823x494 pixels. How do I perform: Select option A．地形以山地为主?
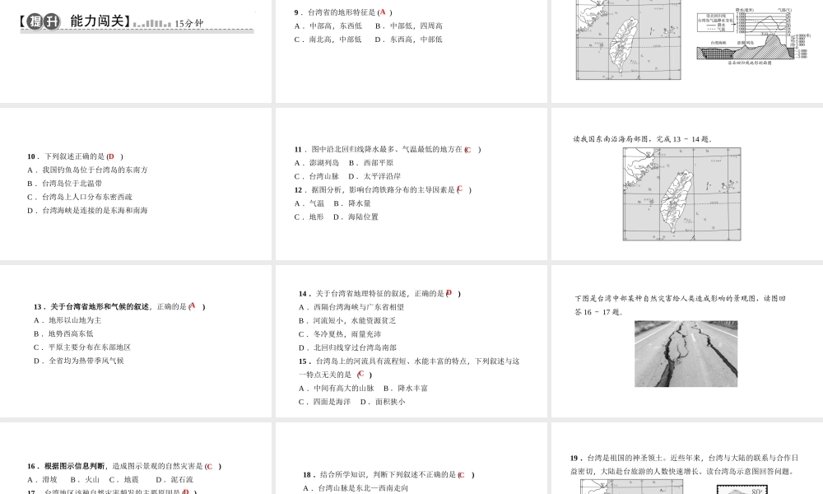click(67, 320)
